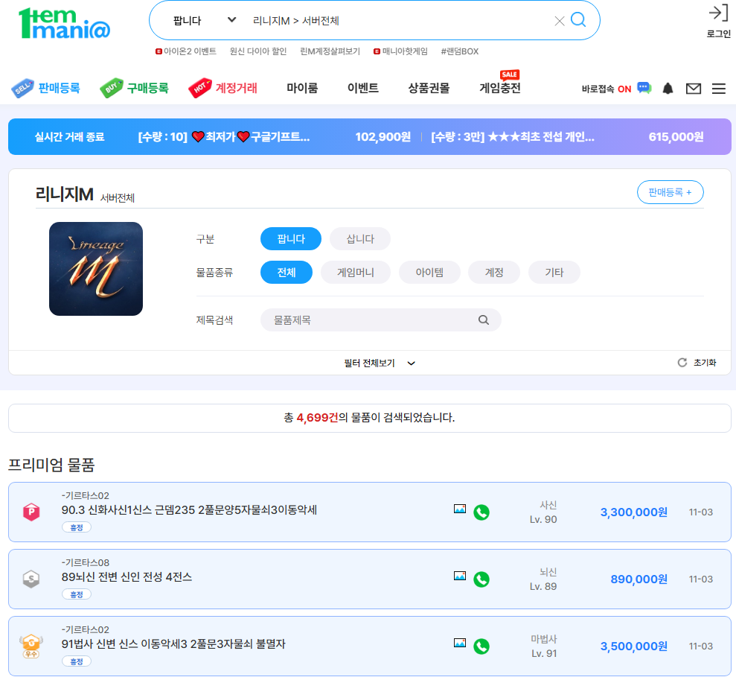
Task: Select the 게임머니 item type filter
Action: (x=355, y=273)
